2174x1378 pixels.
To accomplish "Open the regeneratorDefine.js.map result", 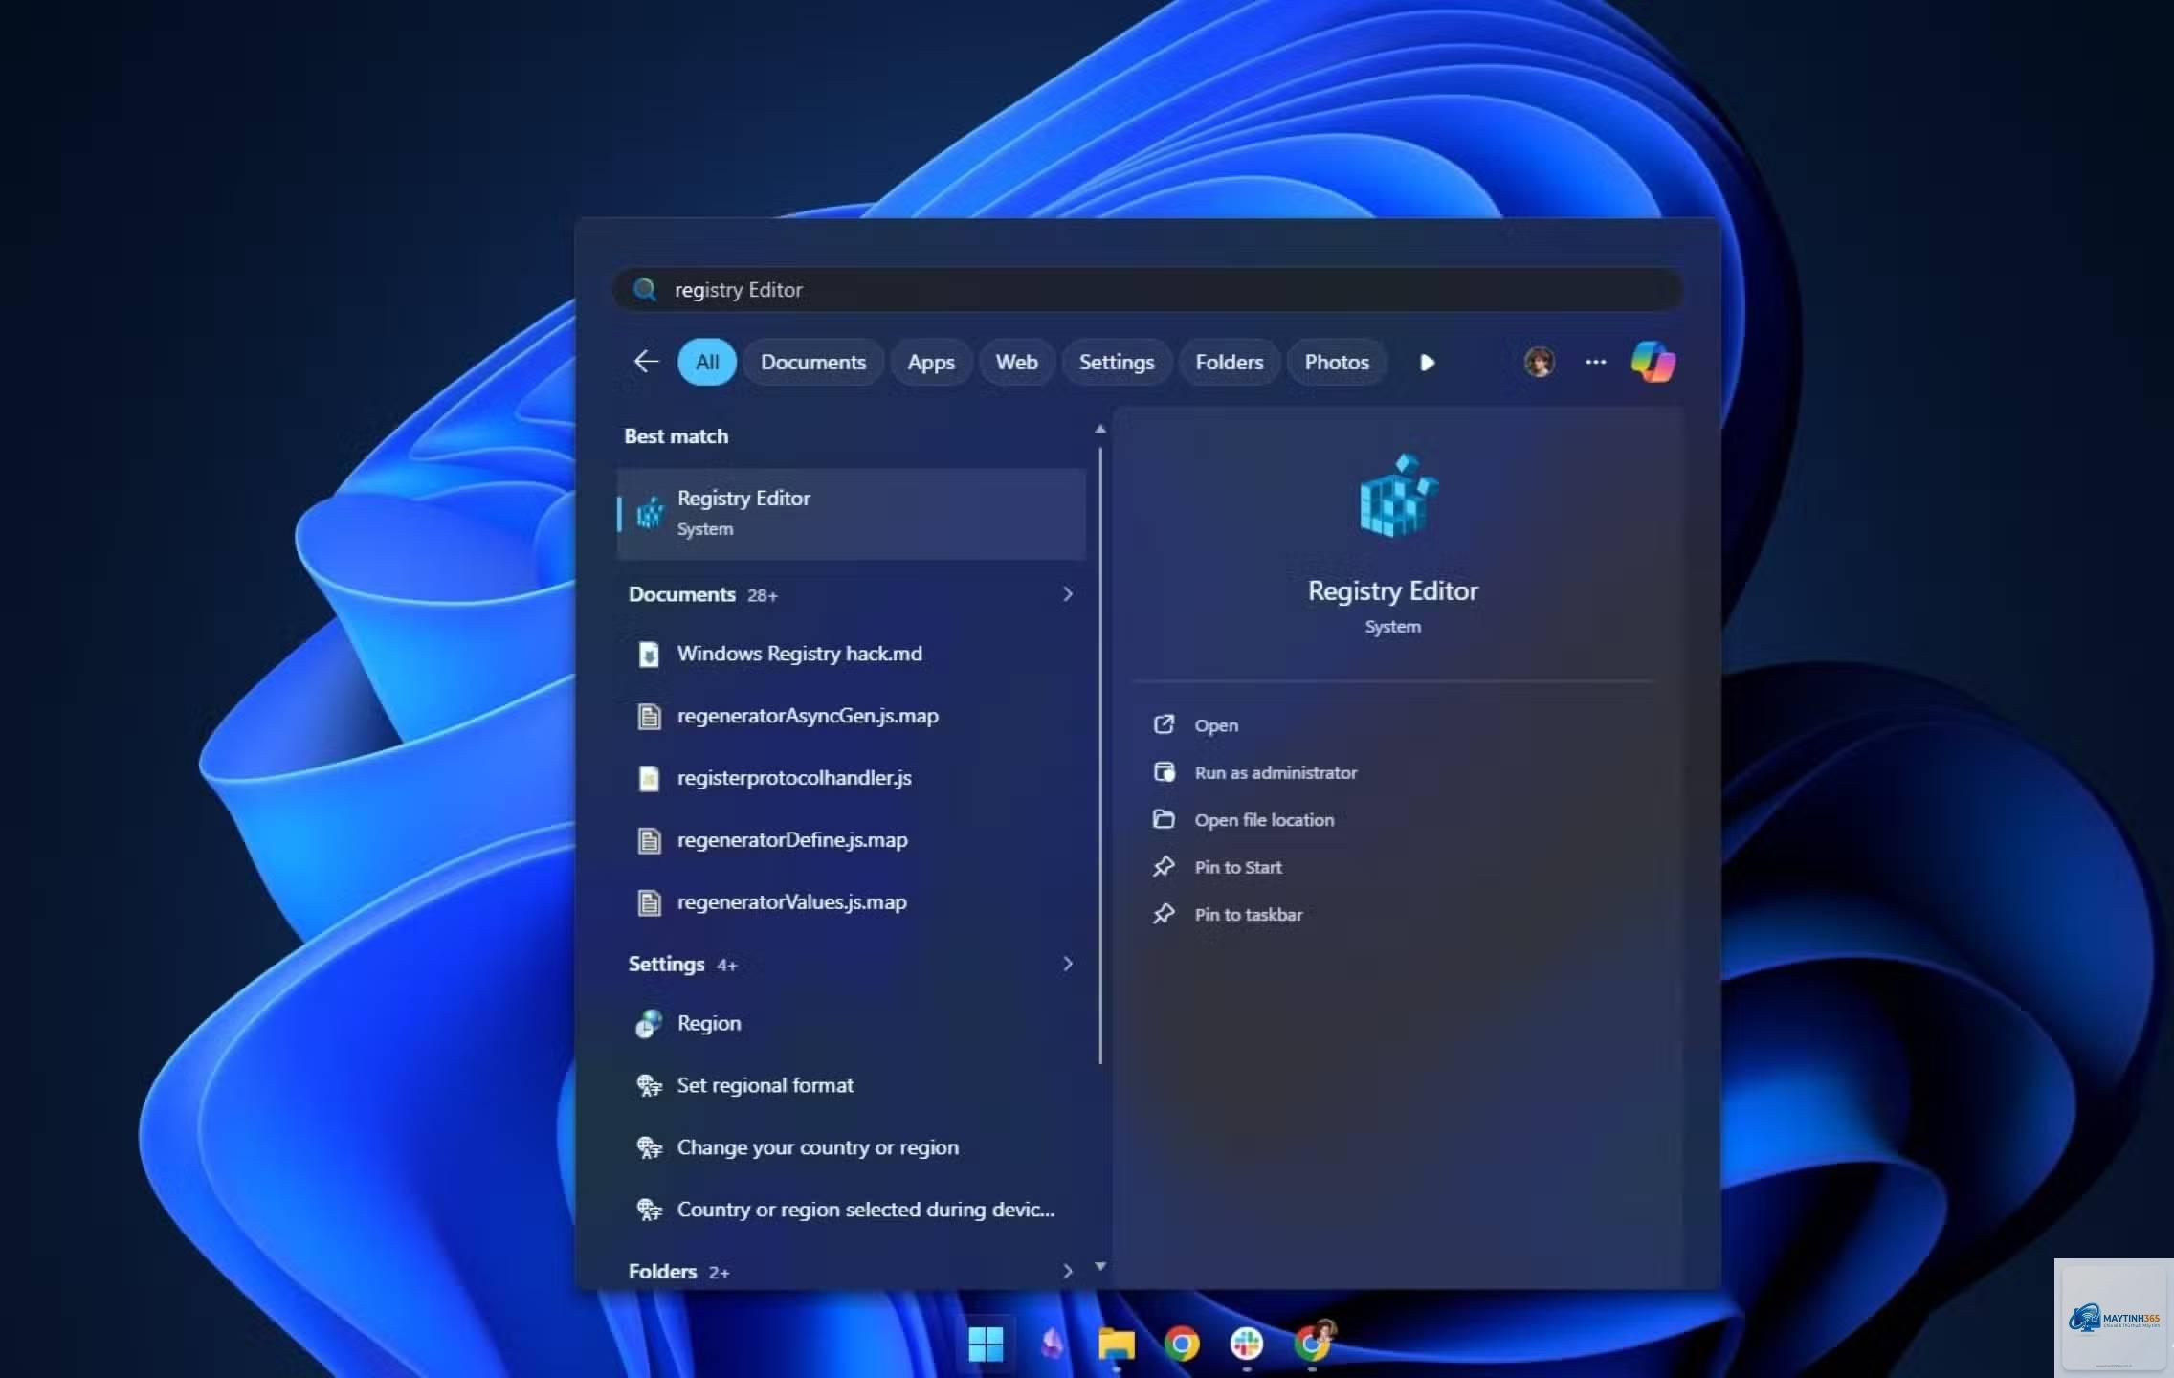I will (x=851, y=840).
